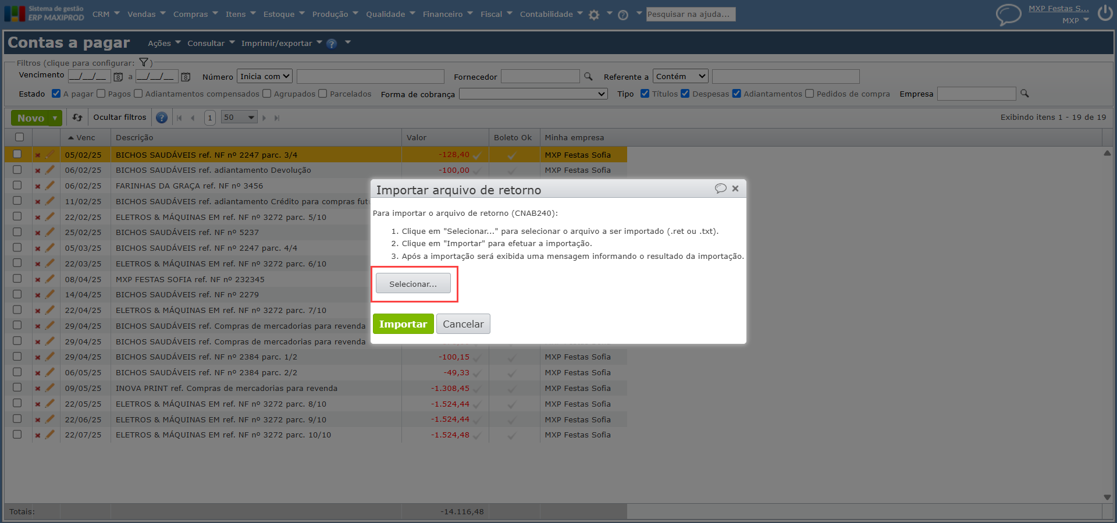Open help icon beside Imprimir/exportar
Viewport: 1117px width, 523px height.
click(332, 44)
